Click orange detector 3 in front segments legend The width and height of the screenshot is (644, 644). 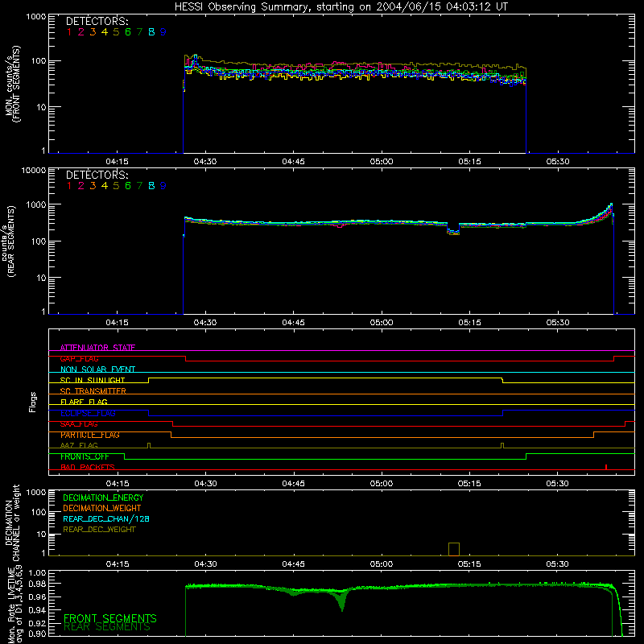click(x=93, y=32)
